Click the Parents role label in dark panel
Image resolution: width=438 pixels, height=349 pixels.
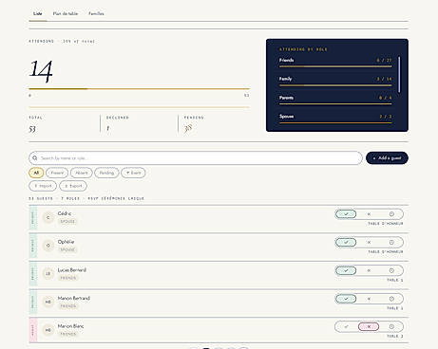(x=286, y=98)
